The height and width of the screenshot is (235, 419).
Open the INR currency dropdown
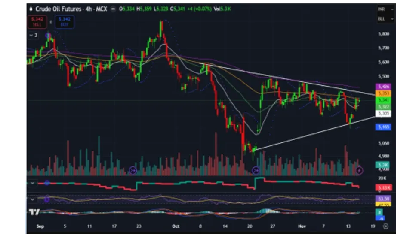(x=385, y=9)
